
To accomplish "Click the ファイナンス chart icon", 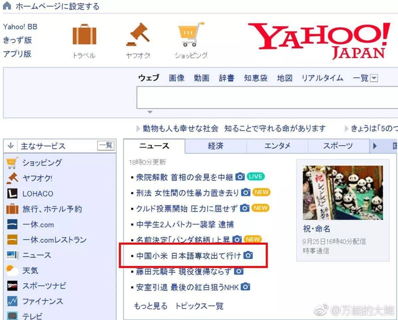I will click(x=12, y=301).
